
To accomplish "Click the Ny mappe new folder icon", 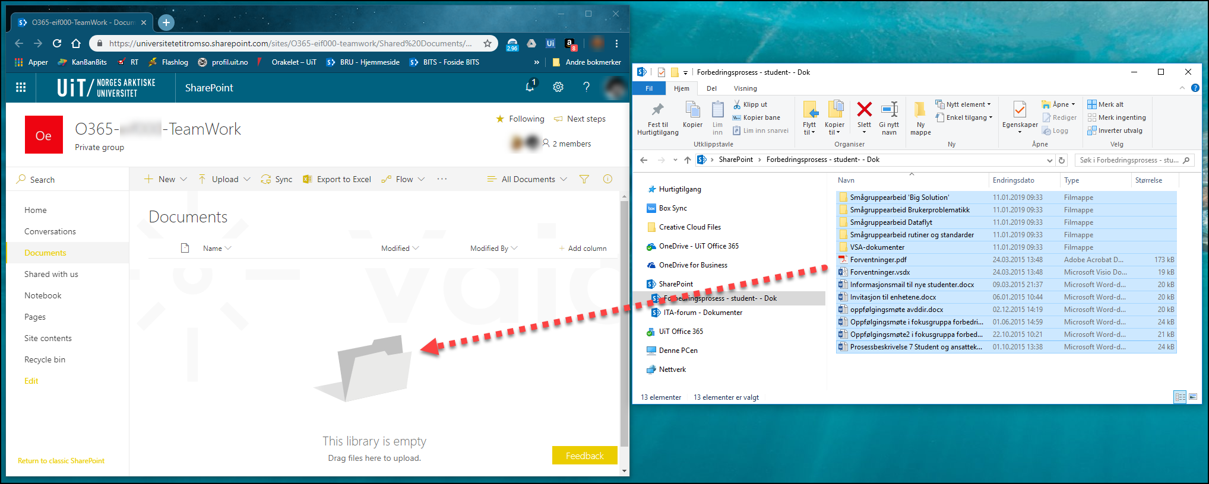I will (920, 110).
